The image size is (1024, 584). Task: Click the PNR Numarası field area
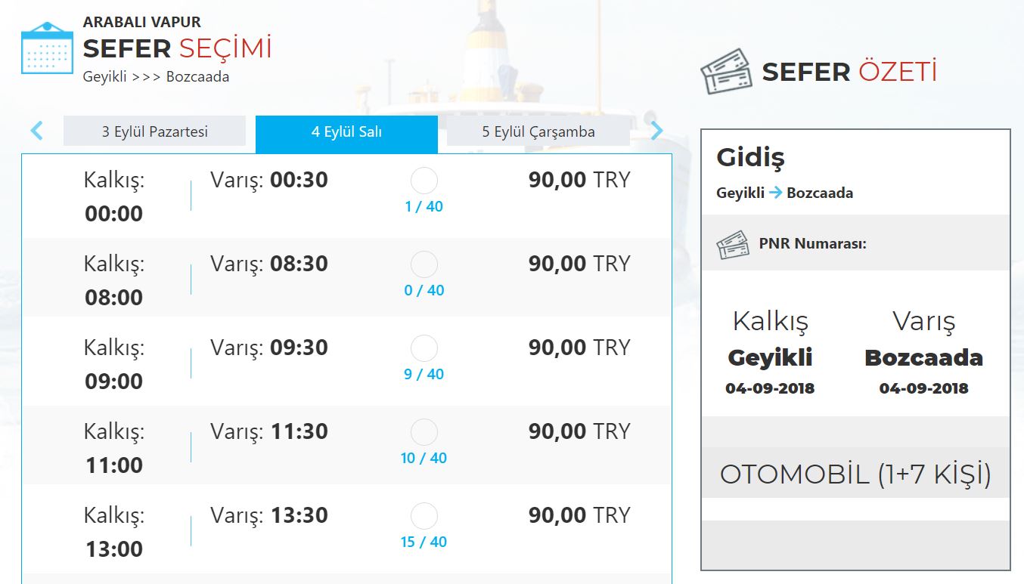855,243
